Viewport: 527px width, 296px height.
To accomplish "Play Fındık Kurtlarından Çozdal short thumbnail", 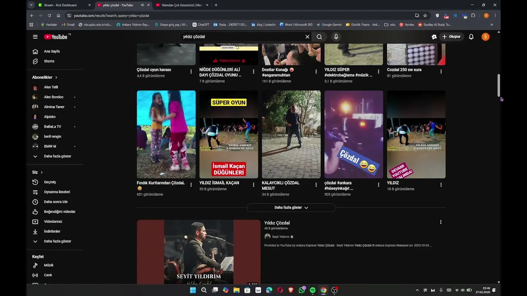I will point(166,134).
